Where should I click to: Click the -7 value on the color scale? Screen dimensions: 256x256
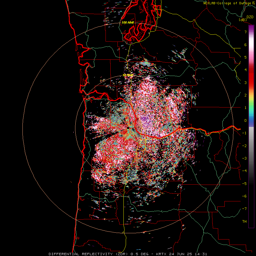coord(244,209)
